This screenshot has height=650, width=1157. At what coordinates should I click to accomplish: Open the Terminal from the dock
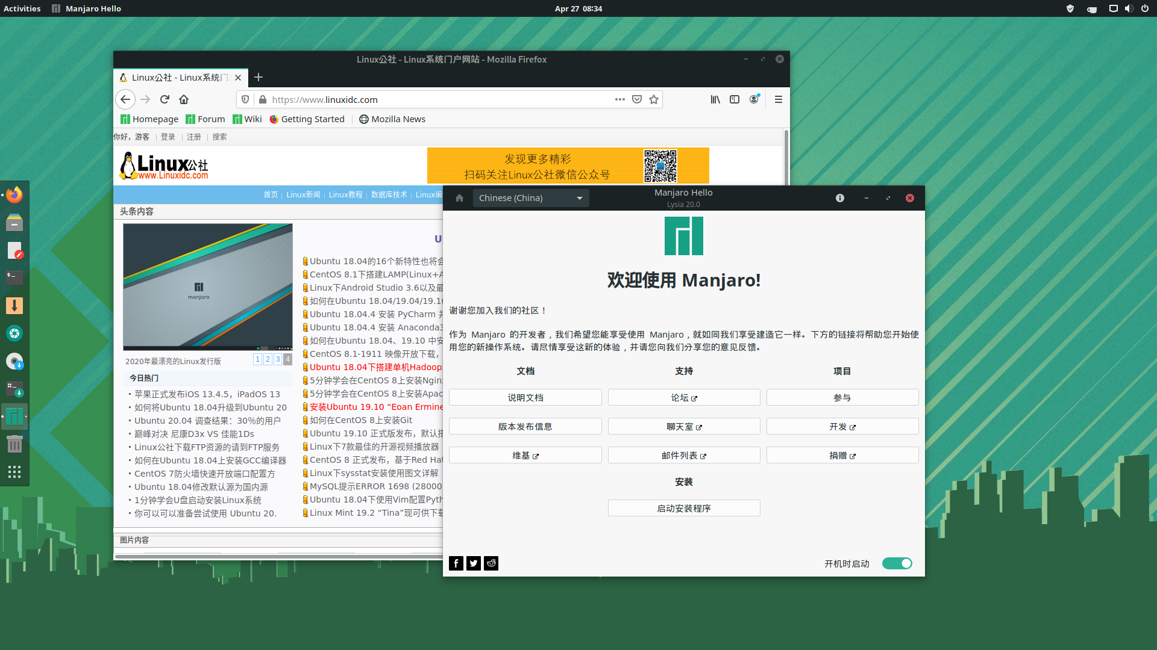tap(14, 277)
